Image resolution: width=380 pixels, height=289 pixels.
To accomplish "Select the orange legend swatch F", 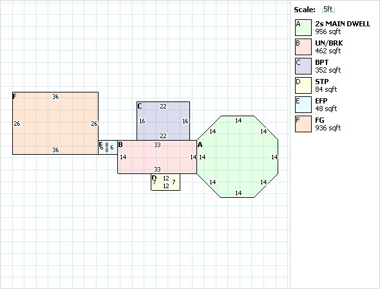I will click(x=303, y=124).
